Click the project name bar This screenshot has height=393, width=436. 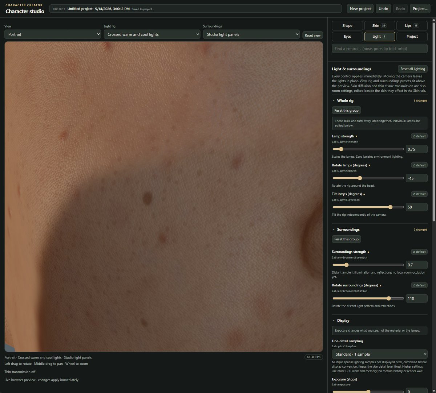[x=195, y=9]
